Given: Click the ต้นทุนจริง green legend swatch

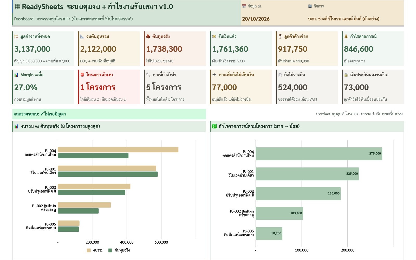Looking at the screenshot, I should [110, 250].
